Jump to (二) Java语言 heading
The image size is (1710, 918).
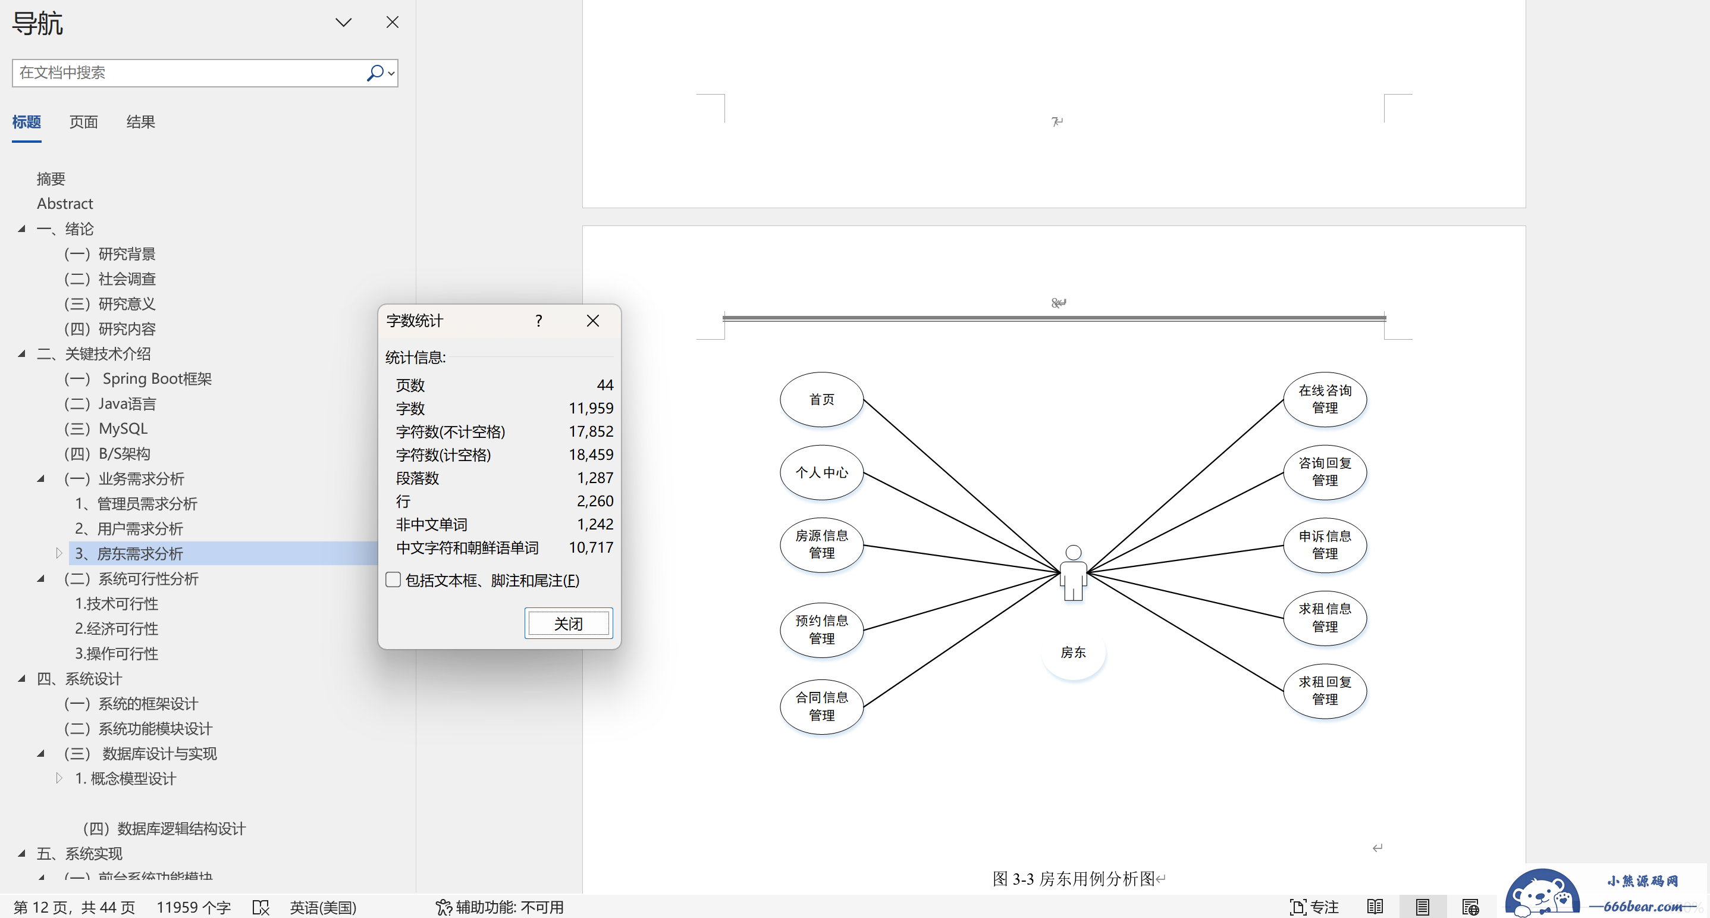pos(110,403)
